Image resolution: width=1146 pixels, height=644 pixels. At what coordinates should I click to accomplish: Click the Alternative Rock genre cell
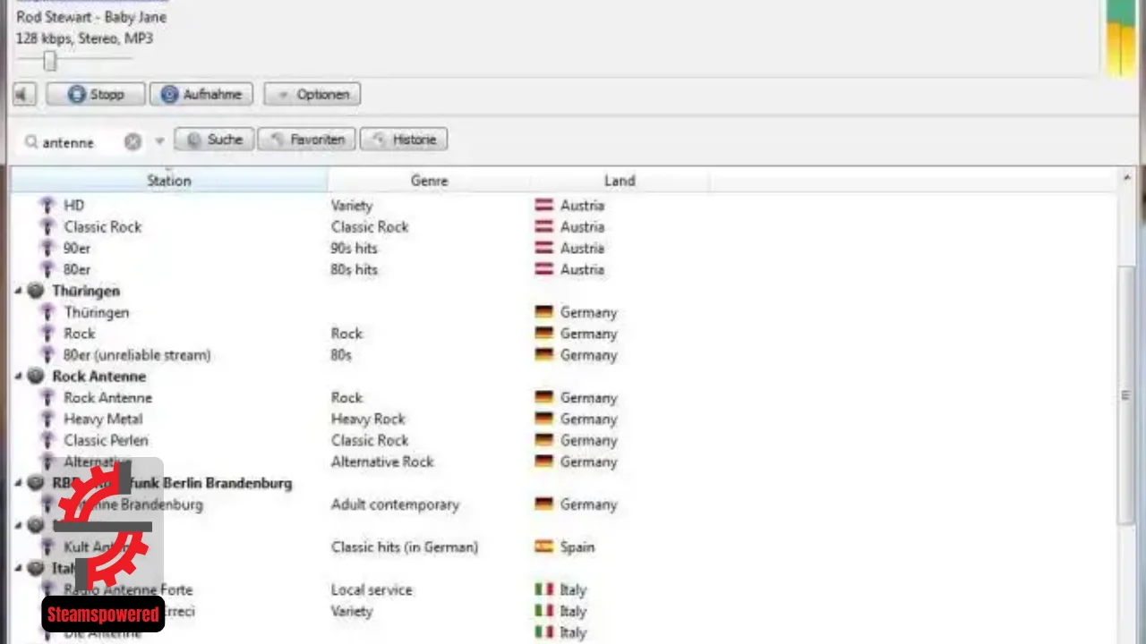tap(382, 462)
